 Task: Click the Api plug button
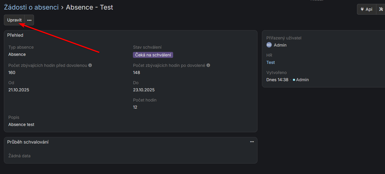click(366, 9)
